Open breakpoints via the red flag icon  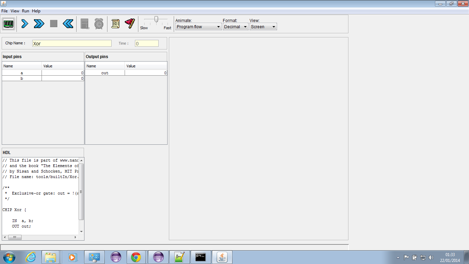[130, 23]
